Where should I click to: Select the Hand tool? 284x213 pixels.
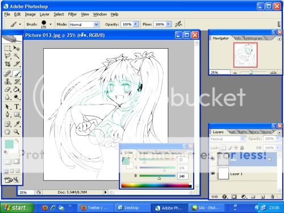(x=7, y=132)
